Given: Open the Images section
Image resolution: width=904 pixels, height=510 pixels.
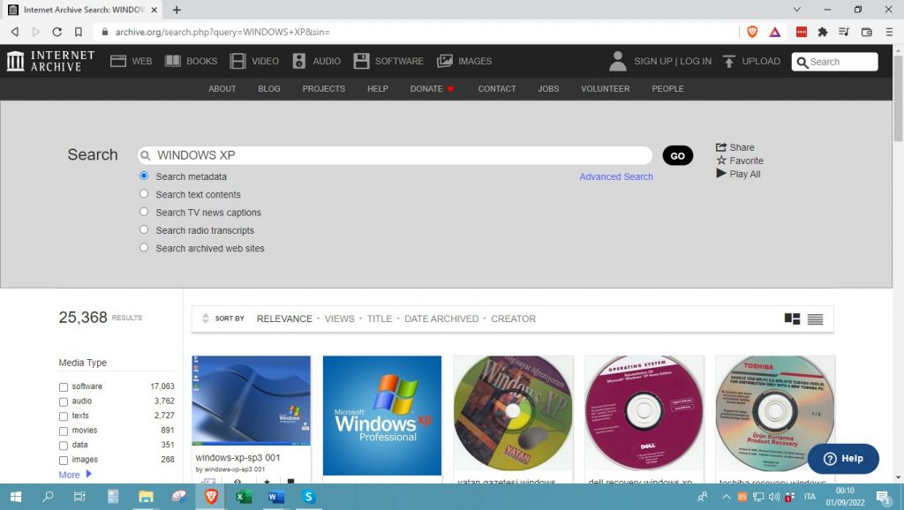Looking at the screenshot, I should [464, 61].
